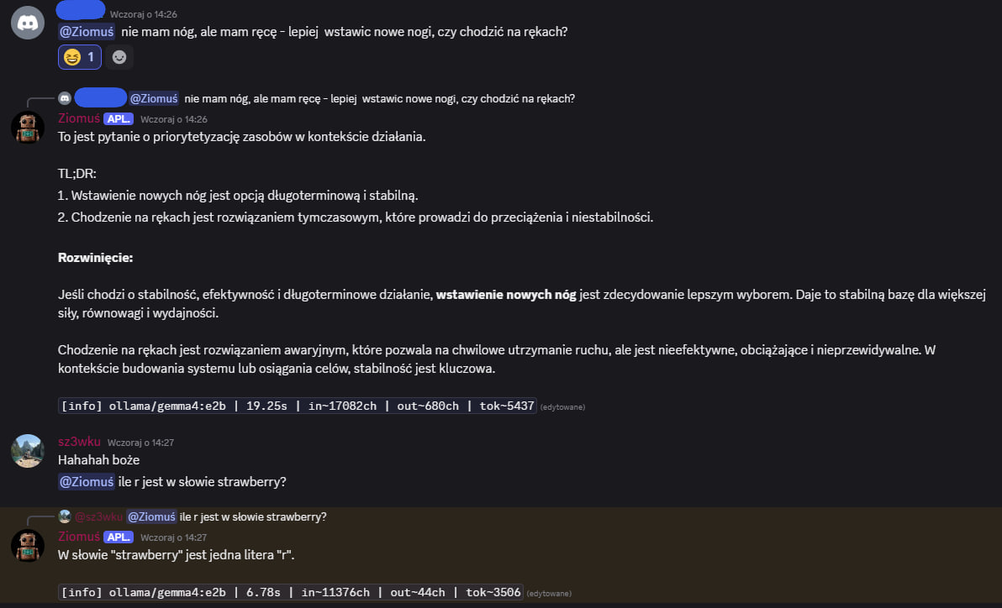
Task: Click the @Ziomuś mention in the legs question message
Action: click(86, 31)
